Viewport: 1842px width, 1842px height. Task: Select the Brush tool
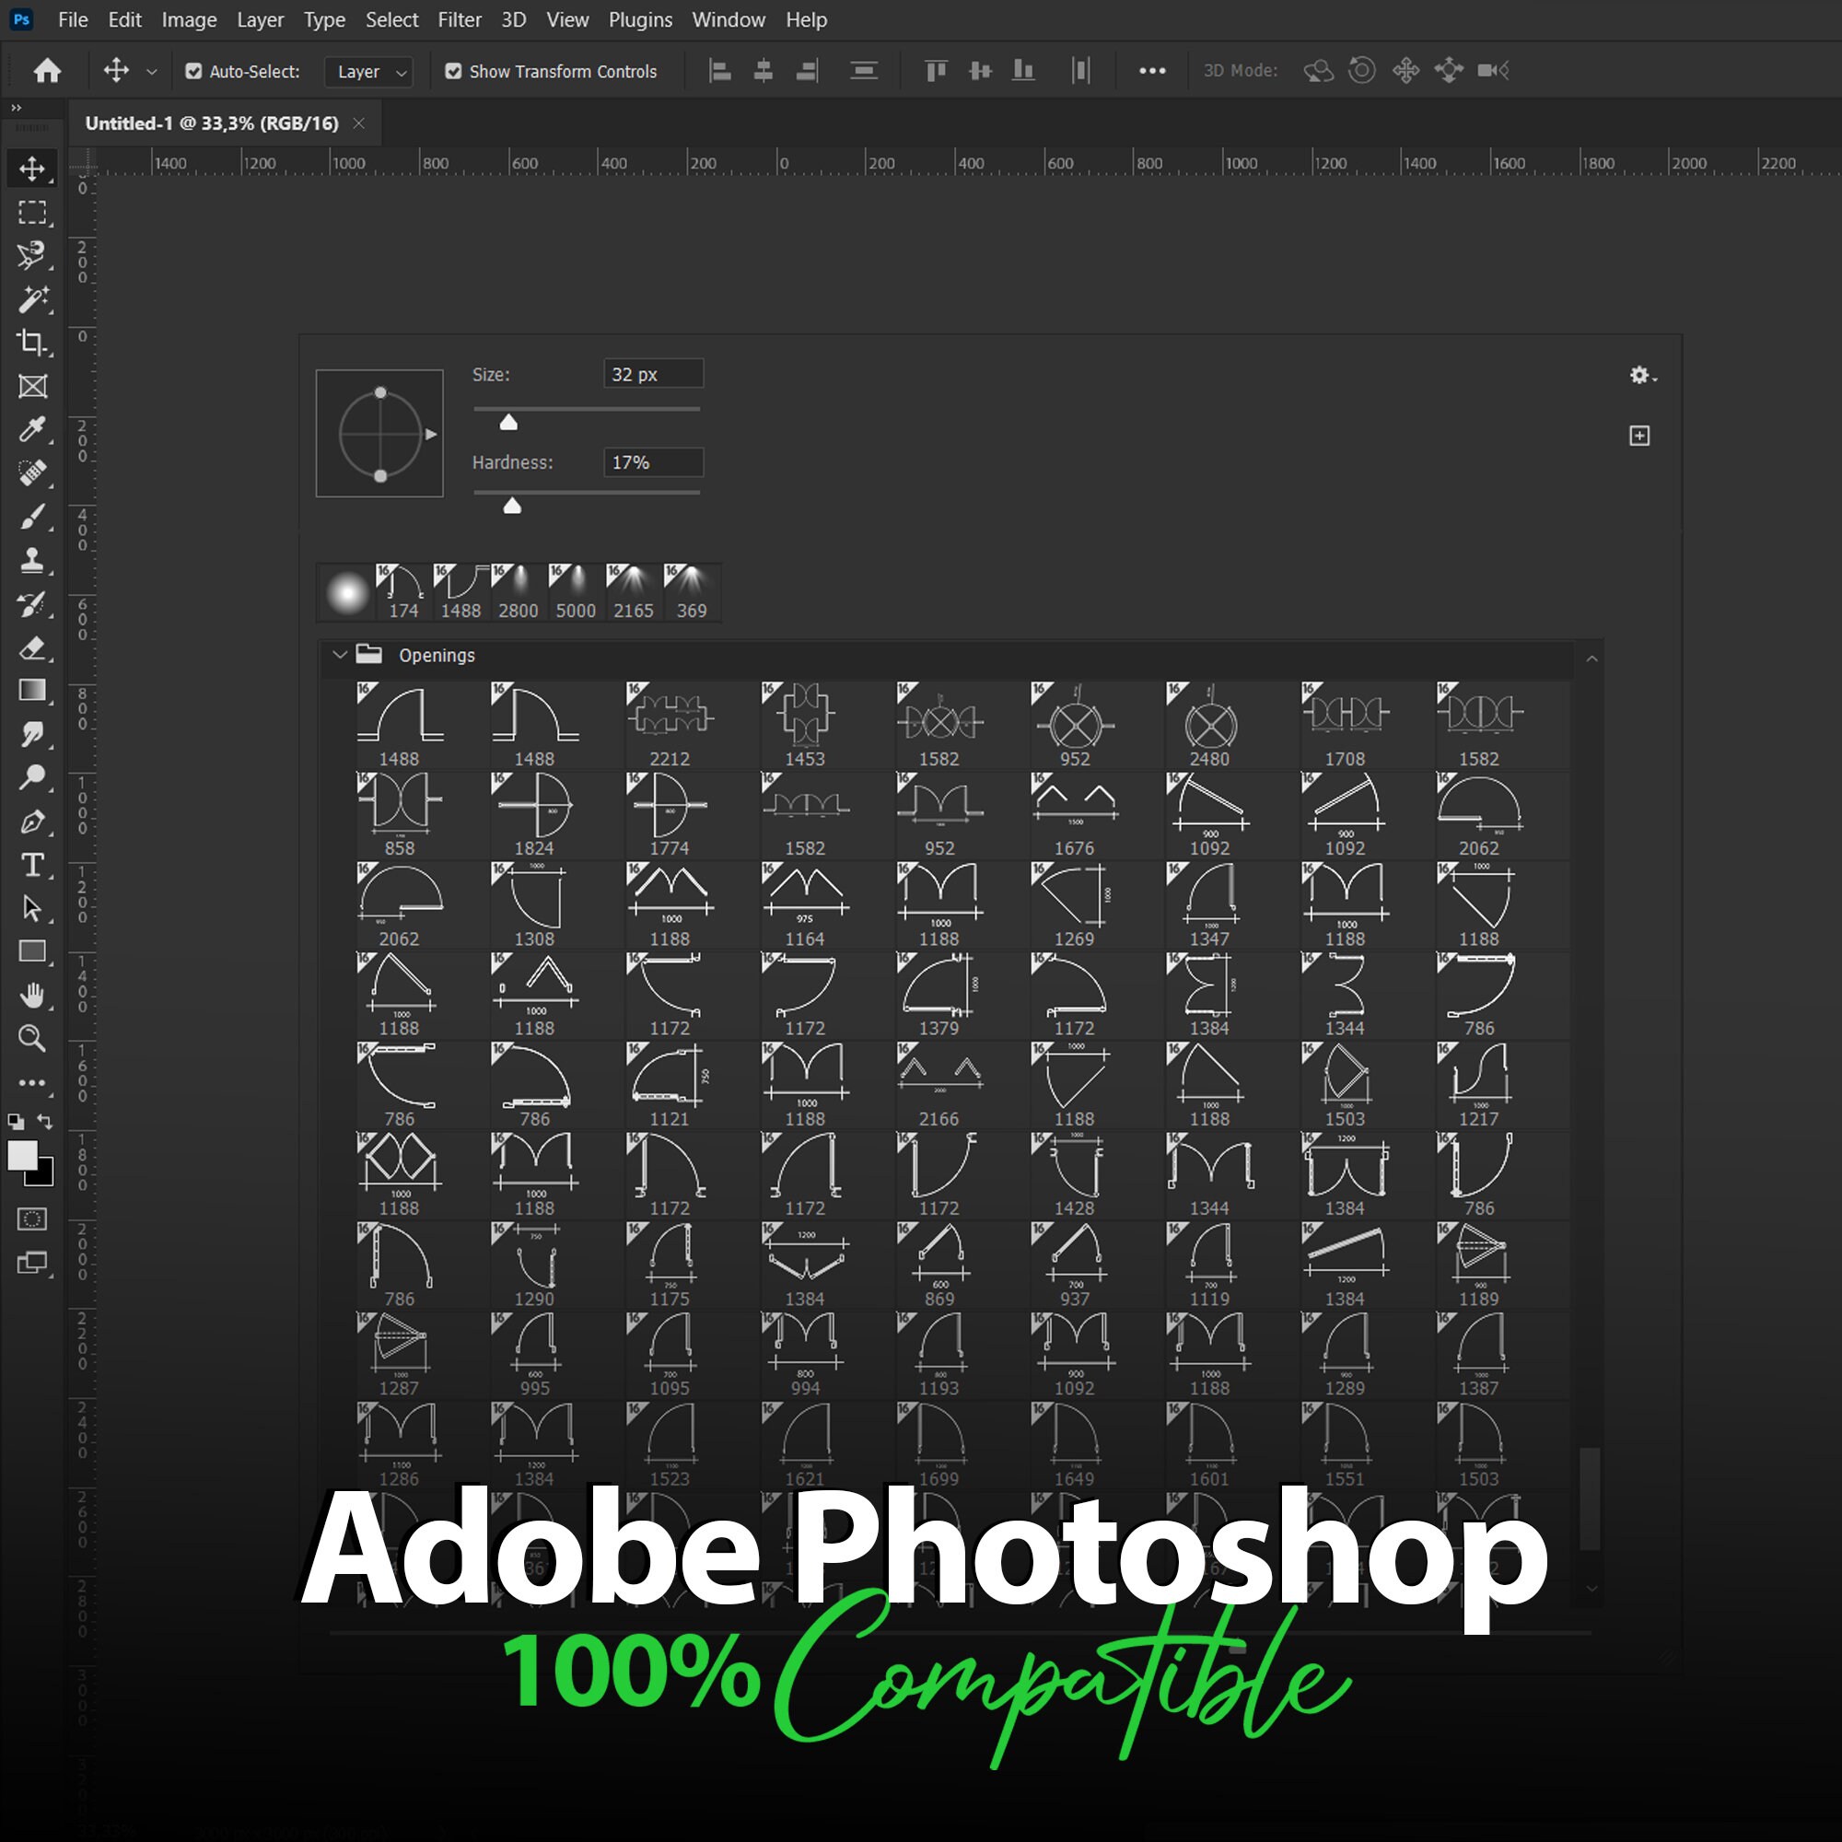pos(32,517)
